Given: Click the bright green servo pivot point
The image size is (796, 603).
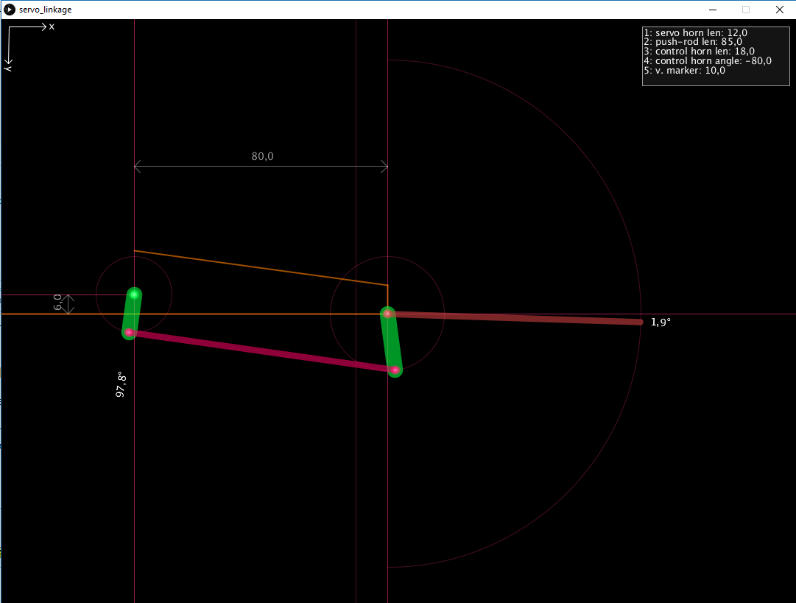Looking at the screenshot, I should pos(134,295).
